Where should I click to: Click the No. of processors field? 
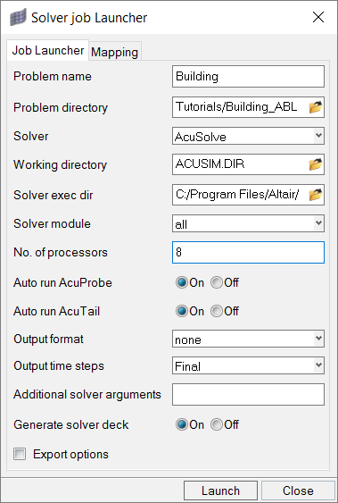[248, 253]
